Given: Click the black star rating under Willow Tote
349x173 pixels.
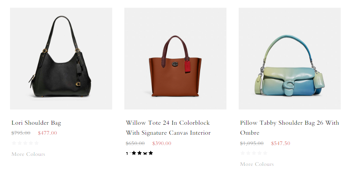Looking at the screenshot, I should pos(140,153).
